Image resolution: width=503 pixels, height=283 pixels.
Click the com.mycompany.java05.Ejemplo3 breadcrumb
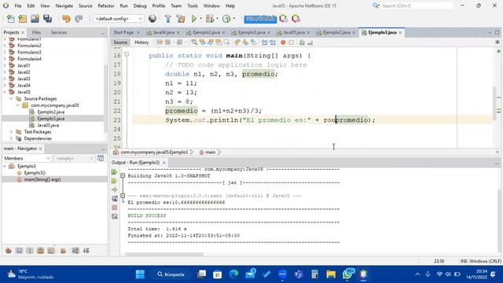[x=154, y=152]
